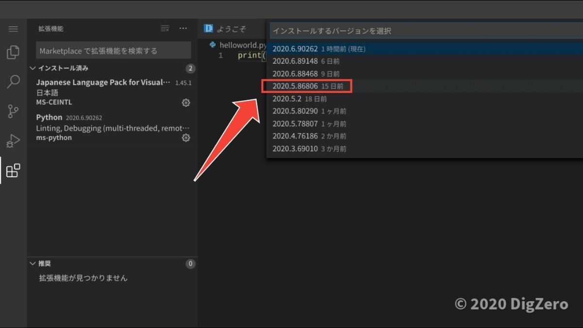Open the Extensions view in activity bar
Viewport: 583px width, 328px height.
click(13, 170)
